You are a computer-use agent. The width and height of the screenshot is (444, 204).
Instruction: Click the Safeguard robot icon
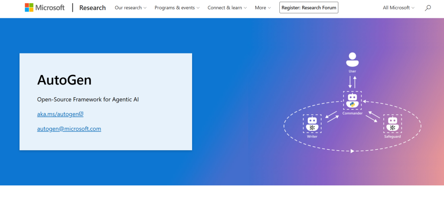pos(392,124)
